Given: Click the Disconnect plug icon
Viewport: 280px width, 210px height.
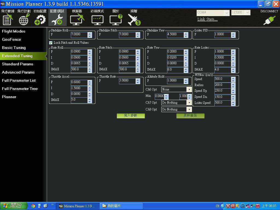Looking at the screenshot, I should [x=269, y=21].
